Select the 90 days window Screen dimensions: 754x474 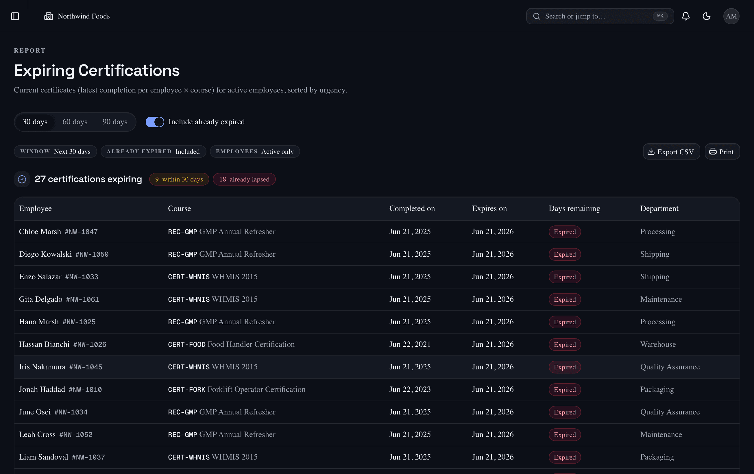pos(115,122)
